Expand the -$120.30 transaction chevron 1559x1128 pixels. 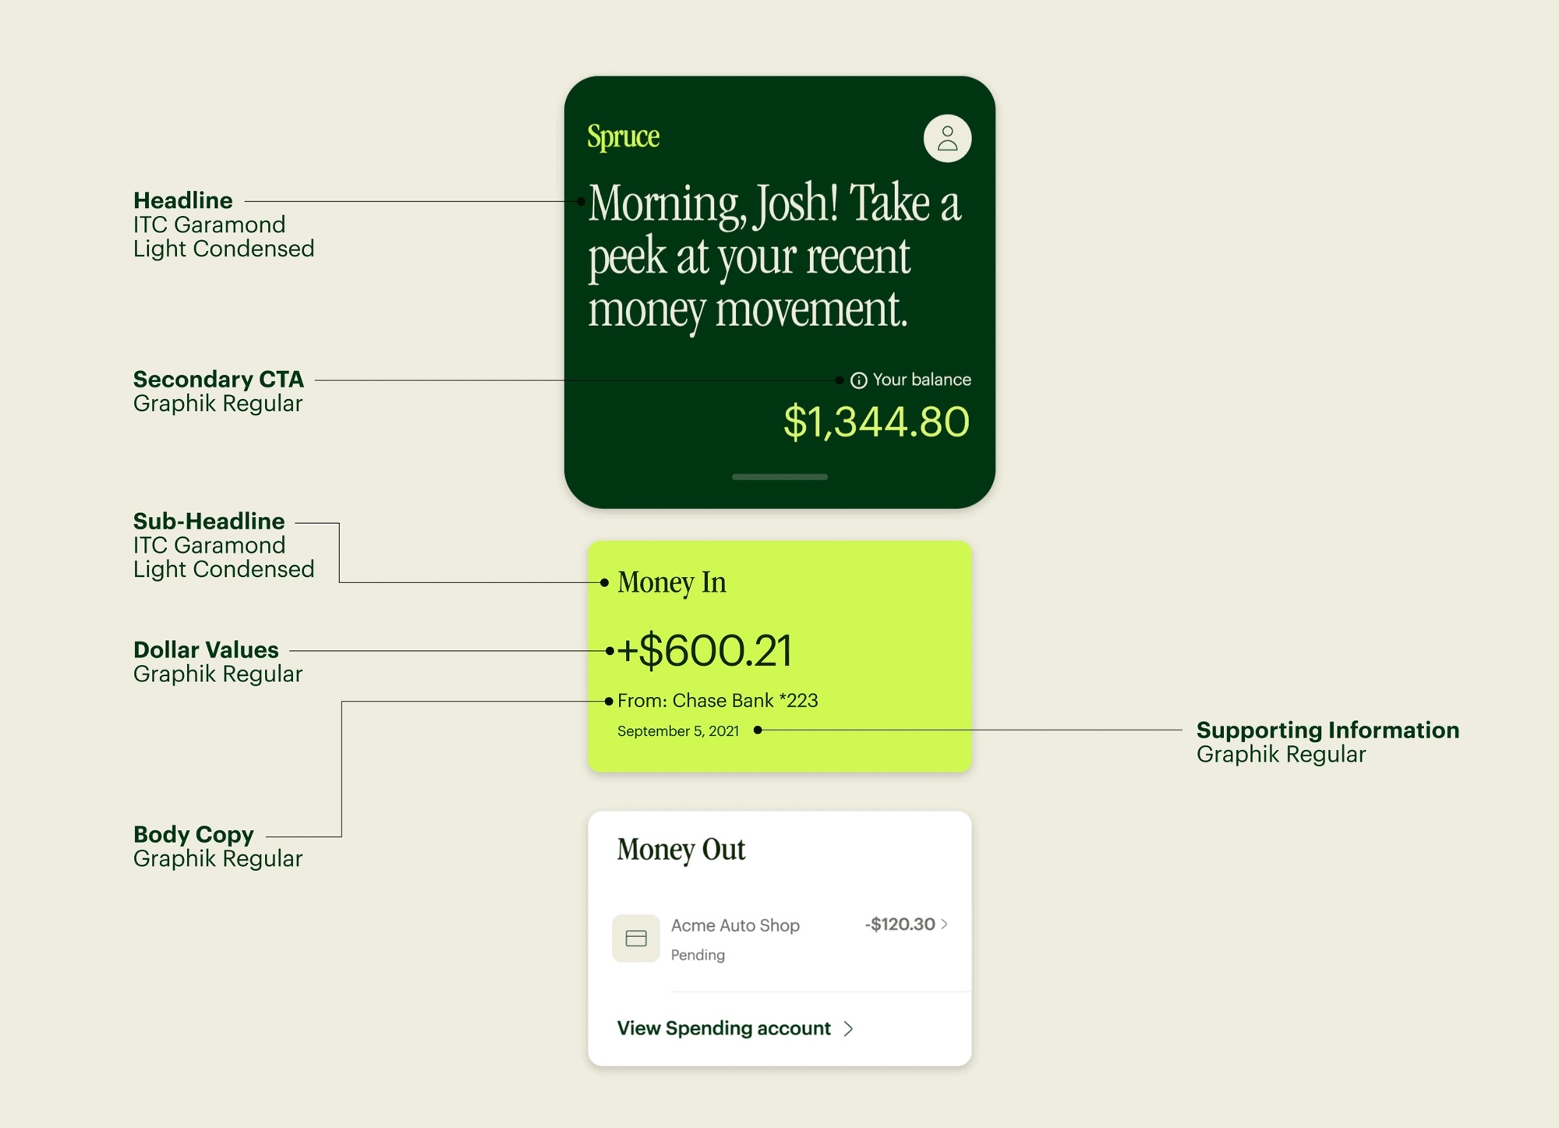point(945,924)
